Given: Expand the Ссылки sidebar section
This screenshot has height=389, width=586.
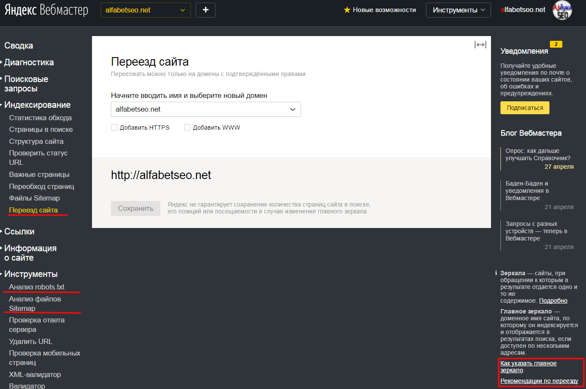Looking at the screenshot, I should click(x=19, y=231).
